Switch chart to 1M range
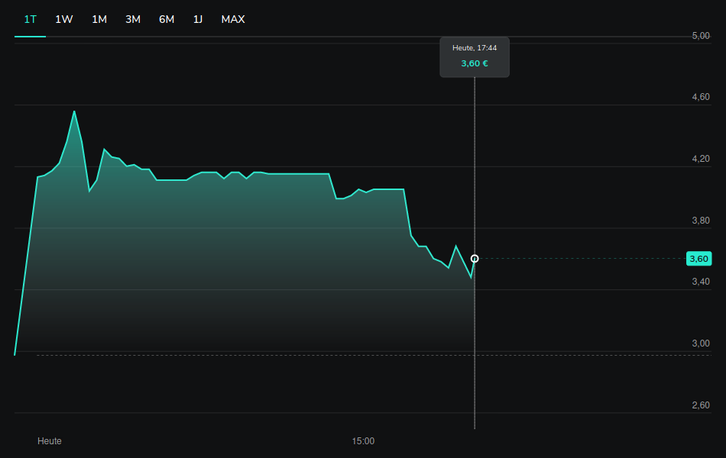This screenshot has height=458, width=726. tap(99, 19)
